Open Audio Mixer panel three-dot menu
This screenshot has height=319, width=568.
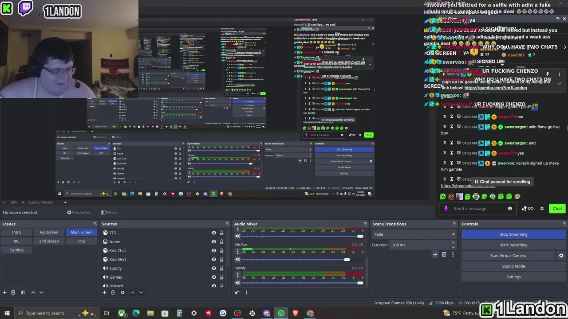pos(247,292)
